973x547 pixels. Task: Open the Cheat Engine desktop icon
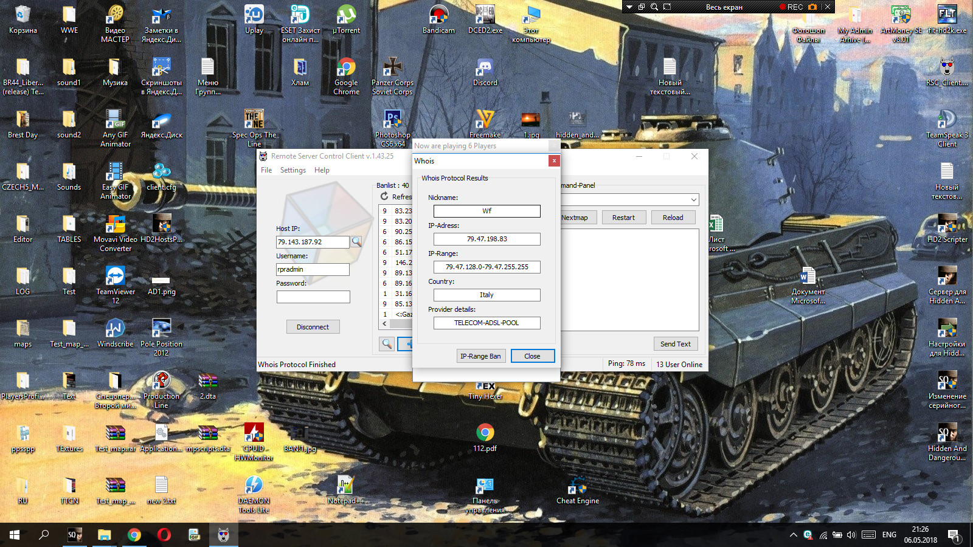tap(578, 491)
